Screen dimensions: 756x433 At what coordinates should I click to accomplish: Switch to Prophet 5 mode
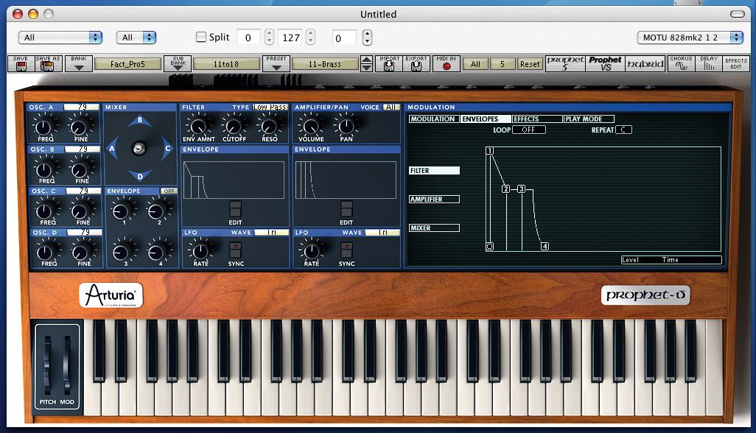tap(565, 63)
